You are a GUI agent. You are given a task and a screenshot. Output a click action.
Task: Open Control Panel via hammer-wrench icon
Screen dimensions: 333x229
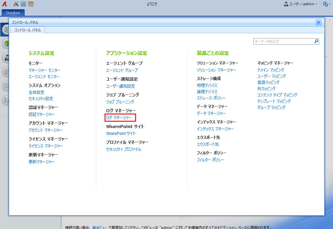[16, 4]
